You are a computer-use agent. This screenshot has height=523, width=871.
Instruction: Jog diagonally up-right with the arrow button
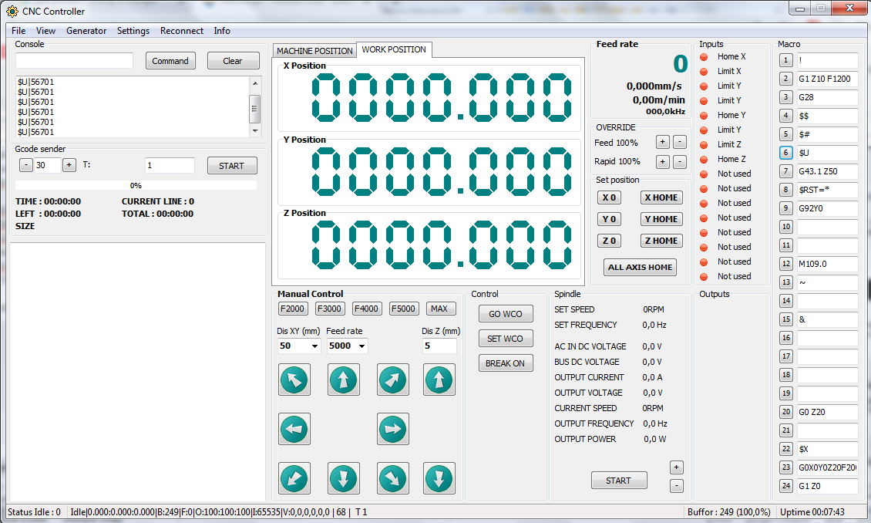click(x=392, y=380)
